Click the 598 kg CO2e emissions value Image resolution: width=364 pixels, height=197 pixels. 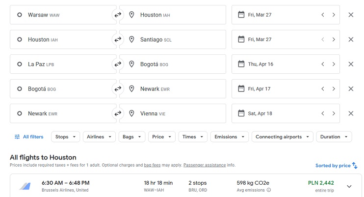click(253, 183)
